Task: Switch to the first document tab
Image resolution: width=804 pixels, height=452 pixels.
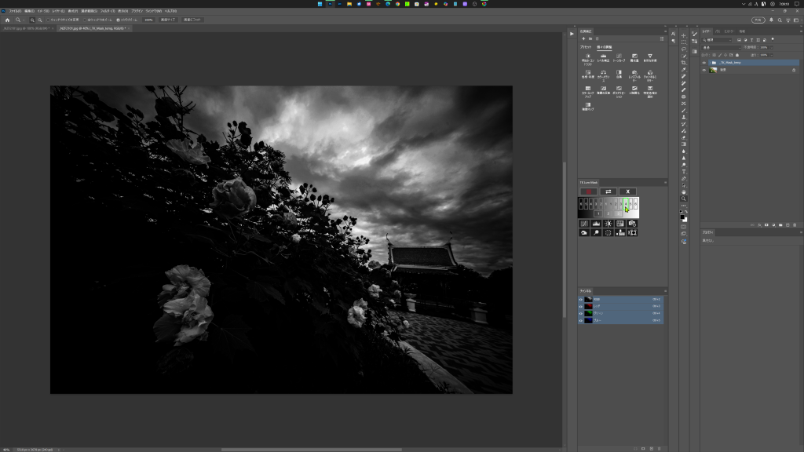Action: click(x=25, y=28)
